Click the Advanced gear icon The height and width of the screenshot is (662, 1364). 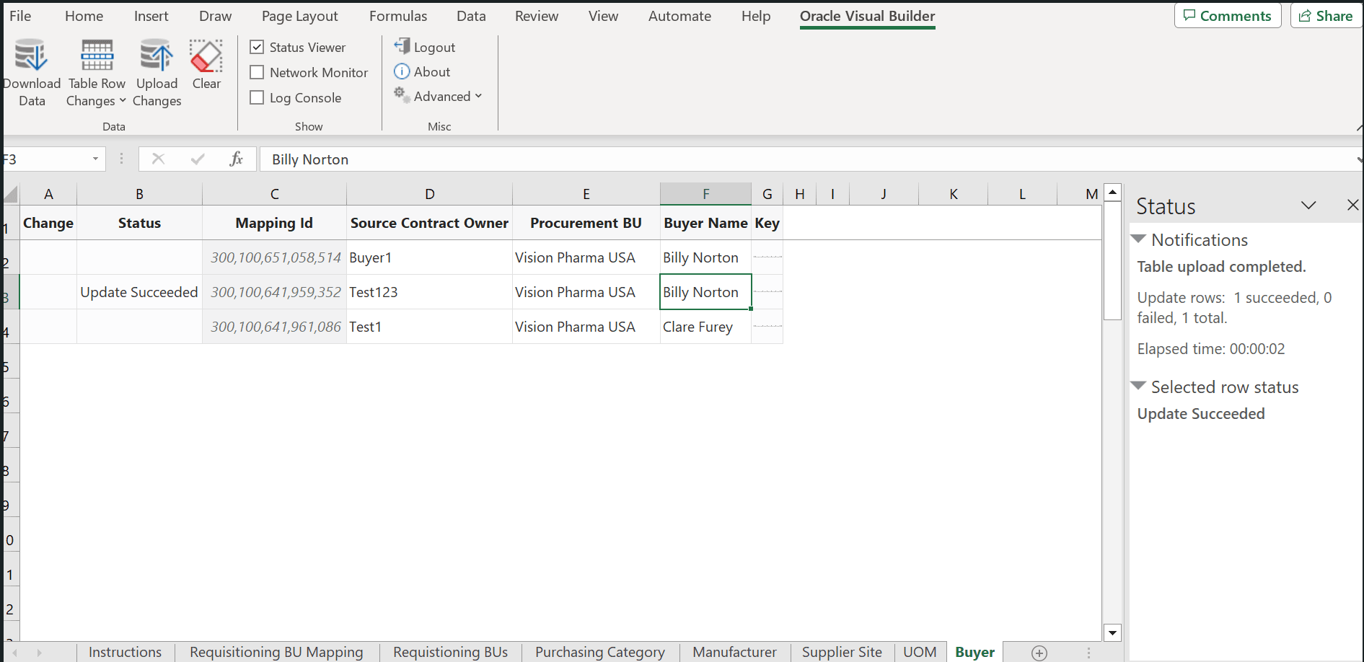click(401, 94)
